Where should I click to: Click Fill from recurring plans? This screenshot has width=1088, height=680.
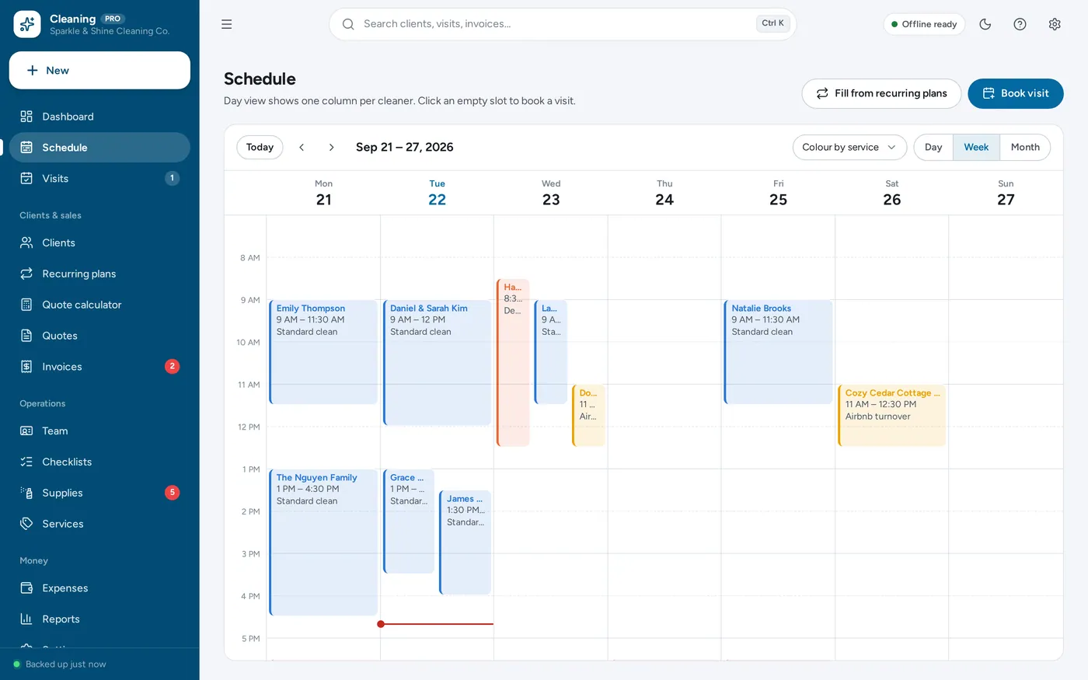(x=881, y=93)
